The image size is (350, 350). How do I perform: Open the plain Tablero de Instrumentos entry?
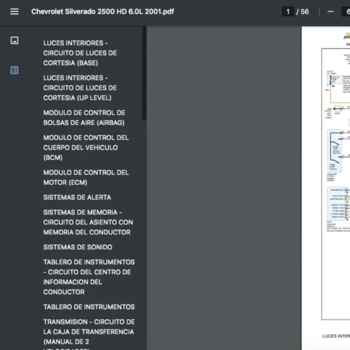coord(89,307)
